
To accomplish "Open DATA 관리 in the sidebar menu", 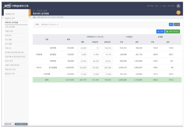I will (9, 61).
